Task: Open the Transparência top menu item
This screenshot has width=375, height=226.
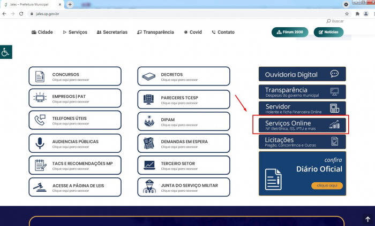Action: (155, 32)
